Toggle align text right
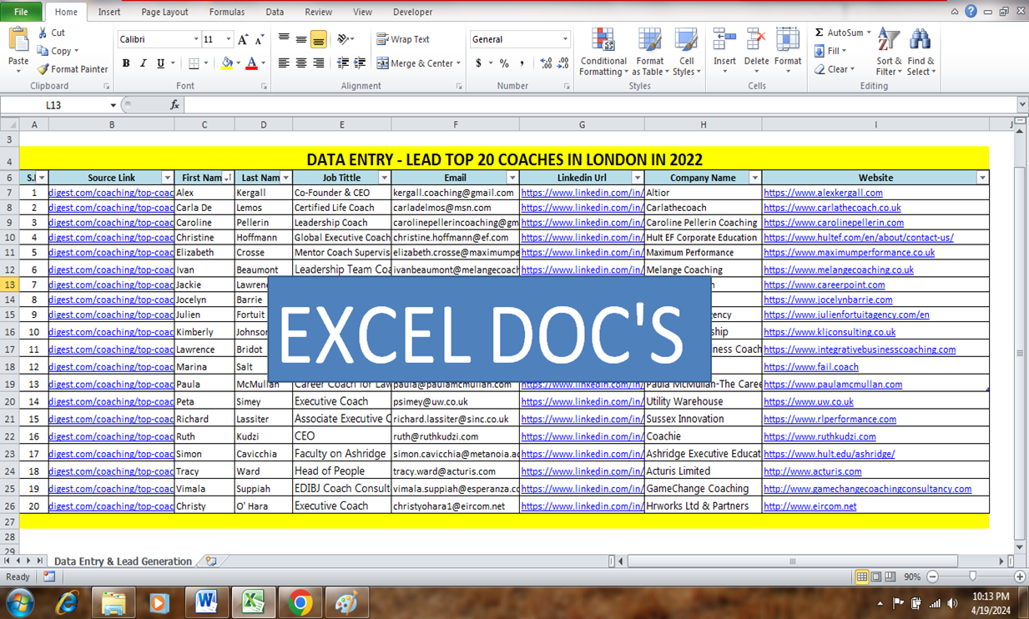The height and width of the screenshot is (619, 1029). (x=318, y=63)
